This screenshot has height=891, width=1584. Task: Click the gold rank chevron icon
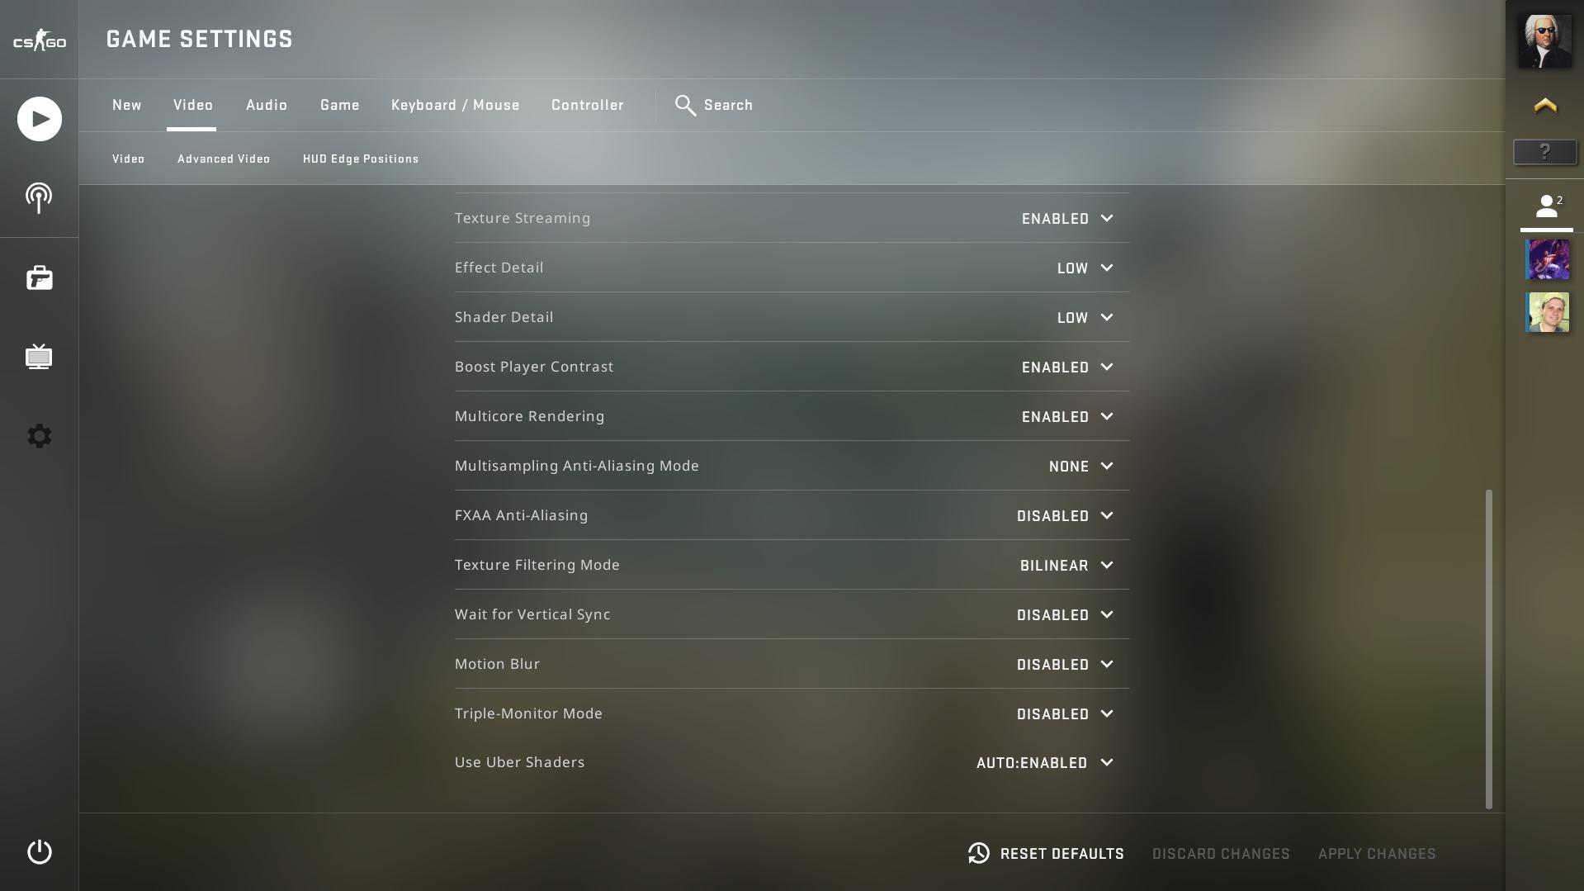[x=1545, y=106]
